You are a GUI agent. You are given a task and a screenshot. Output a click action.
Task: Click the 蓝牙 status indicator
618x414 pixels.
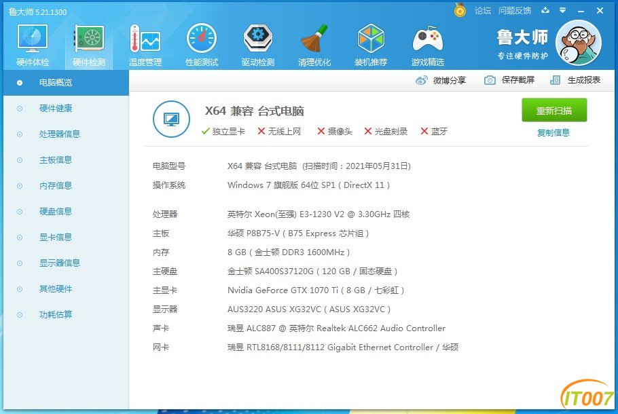click(x=434, y=132)
